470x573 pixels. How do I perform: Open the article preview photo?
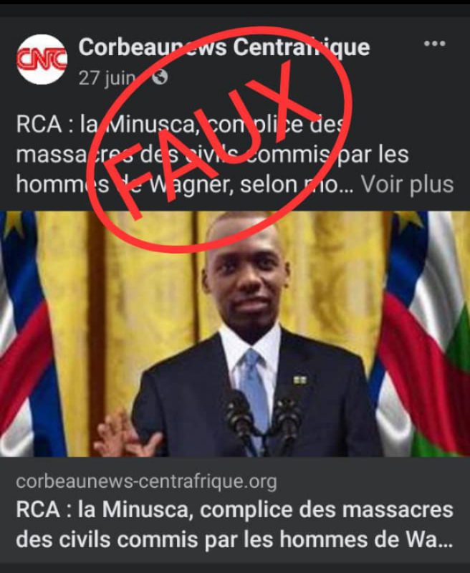235,334
